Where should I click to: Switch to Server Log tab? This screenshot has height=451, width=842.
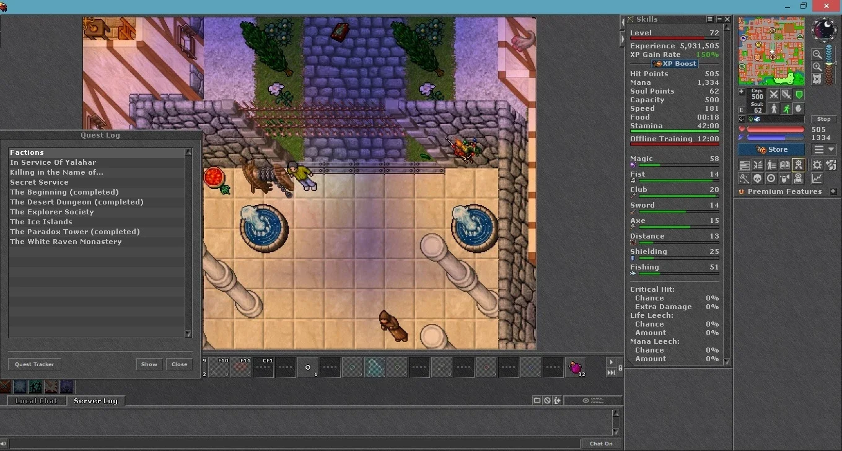point(95,401)
